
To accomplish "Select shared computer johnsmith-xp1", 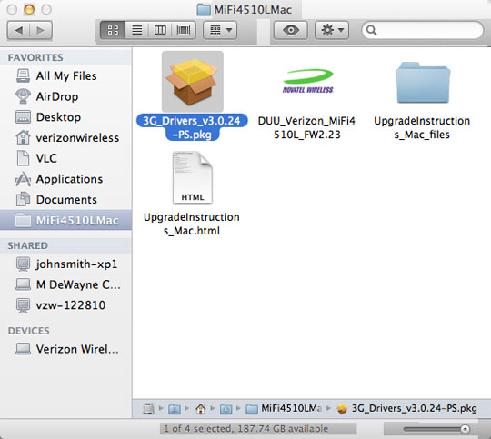I will pos(65,264).
